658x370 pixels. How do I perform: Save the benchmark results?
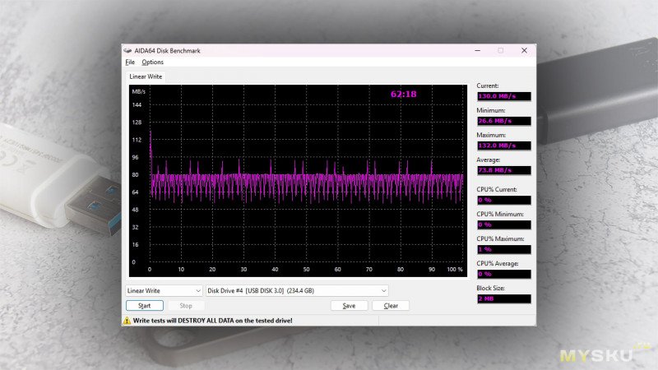[x=349, y=306]
